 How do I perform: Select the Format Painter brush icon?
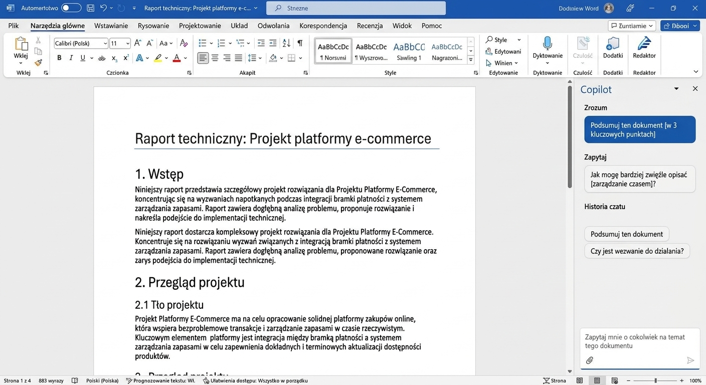click(38, 63)
